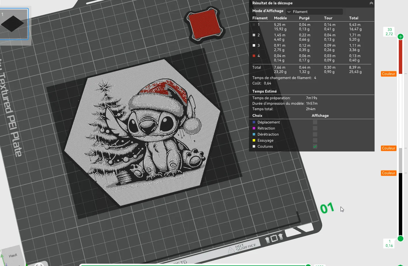Enable the Déplacement display checkbox
Viewport: 408px width, 266px height.
coord(315,122)
